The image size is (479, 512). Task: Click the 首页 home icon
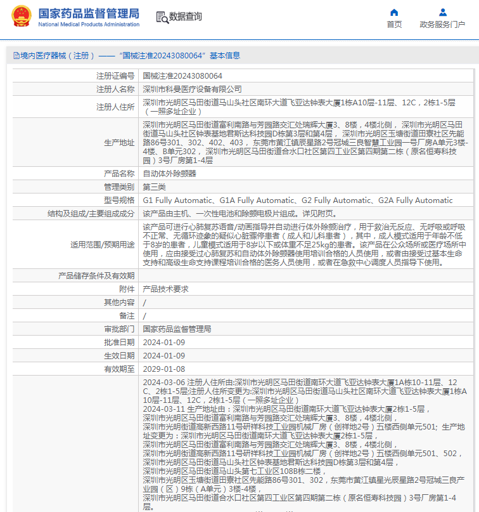point(394,13)
